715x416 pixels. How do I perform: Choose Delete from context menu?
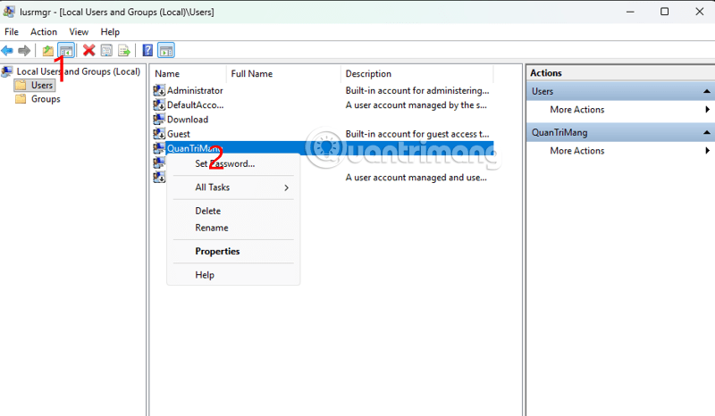point(233,211)
